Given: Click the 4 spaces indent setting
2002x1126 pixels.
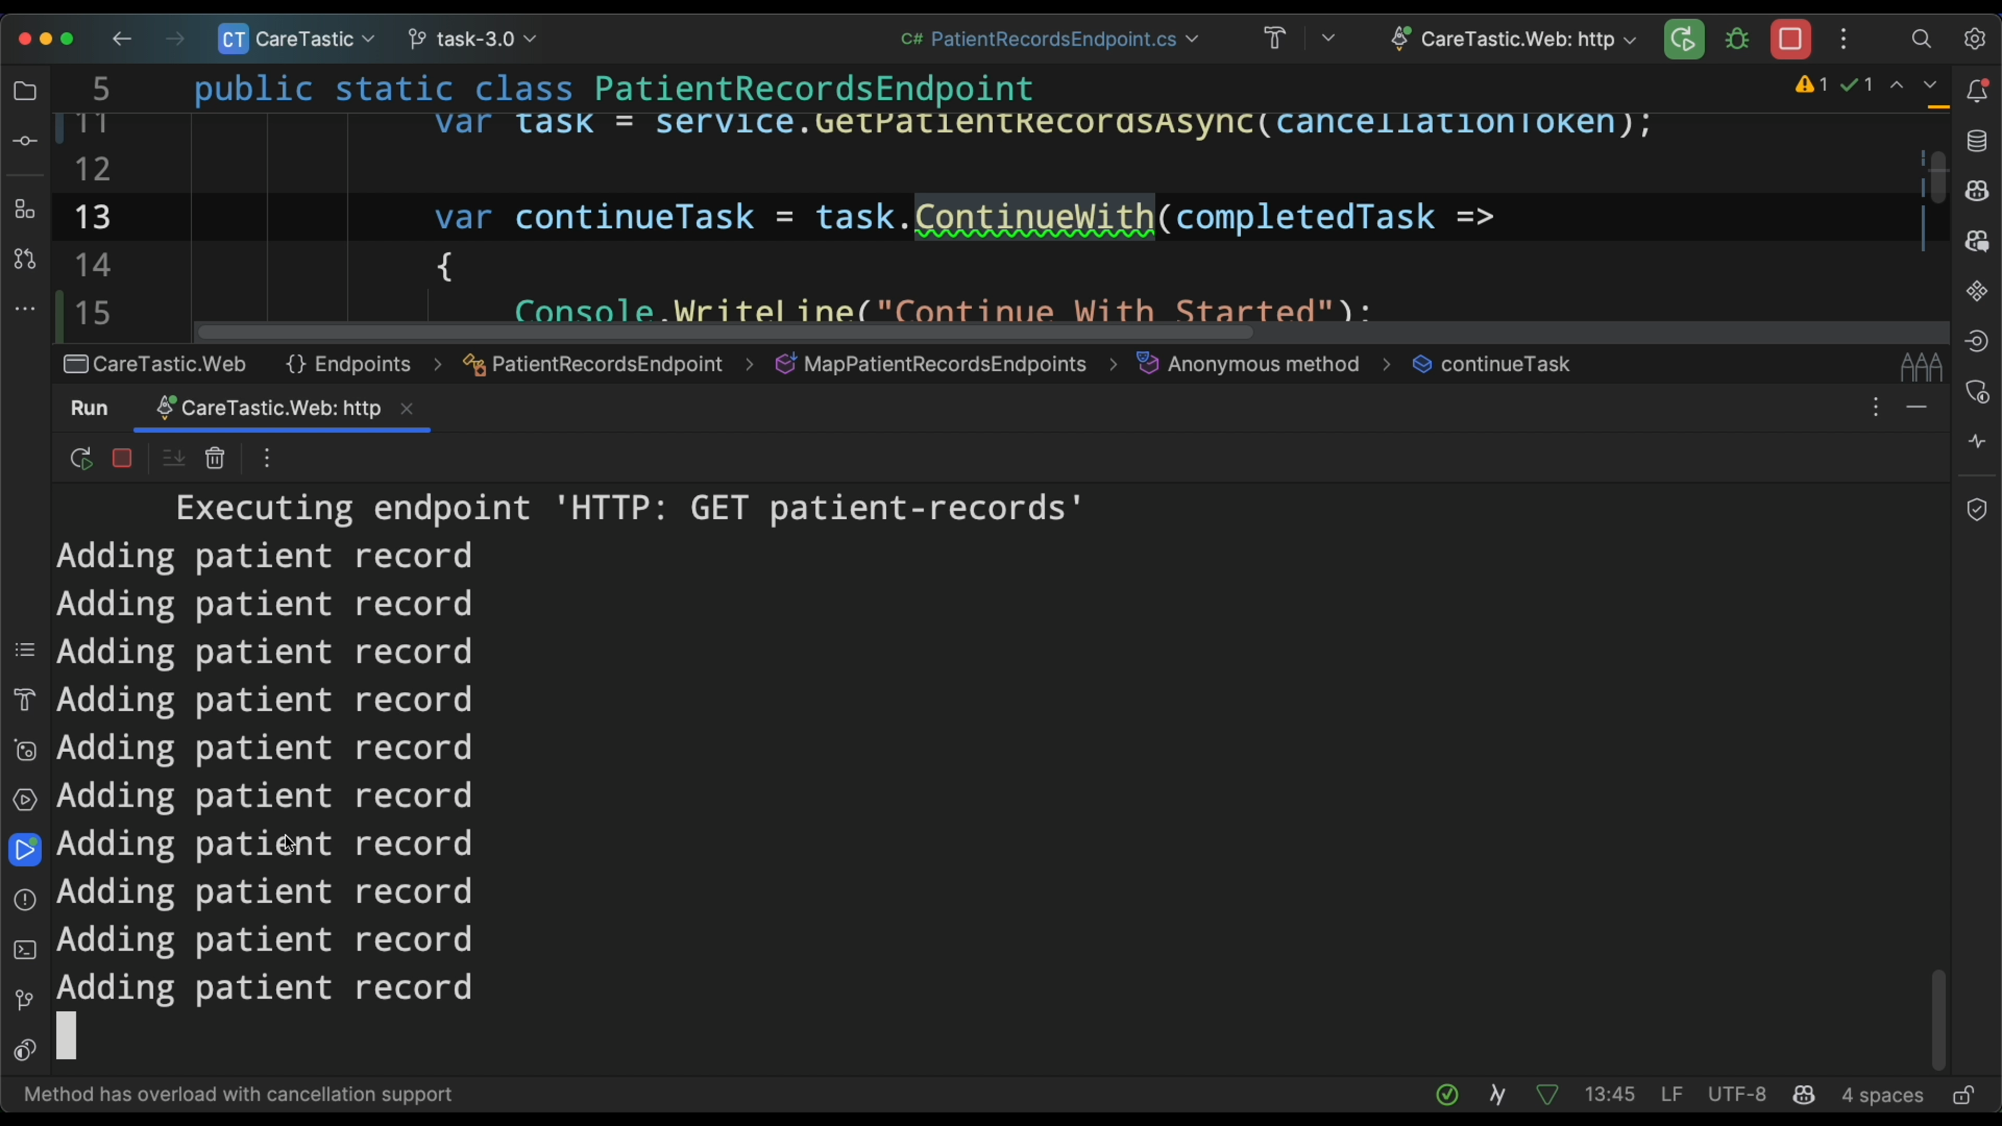Looking at the screenshot, I should (1882, 1095).
